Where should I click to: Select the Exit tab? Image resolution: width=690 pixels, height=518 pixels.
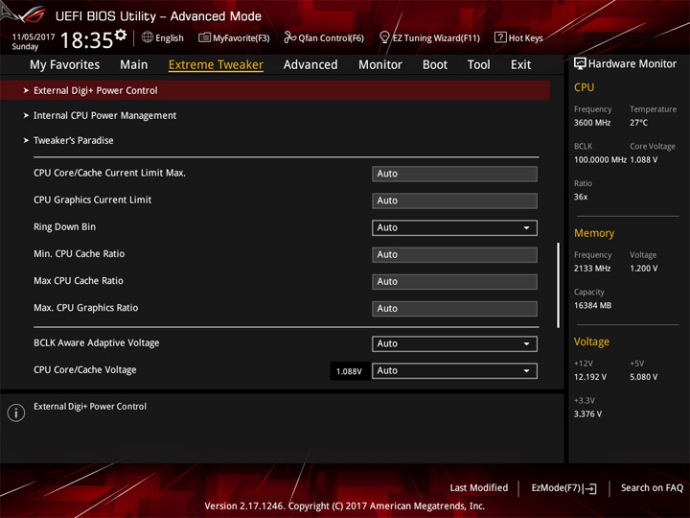(x=520, y=65)
